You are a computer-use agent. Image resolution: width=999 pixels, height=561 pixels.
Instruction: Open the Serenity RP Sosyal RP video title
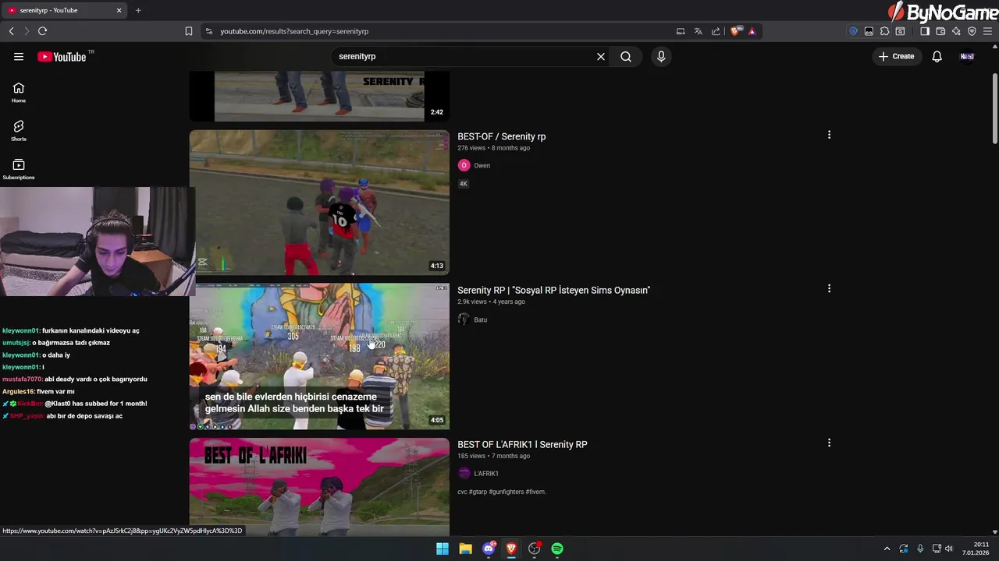pyautogui.click(x=553, y=290)
